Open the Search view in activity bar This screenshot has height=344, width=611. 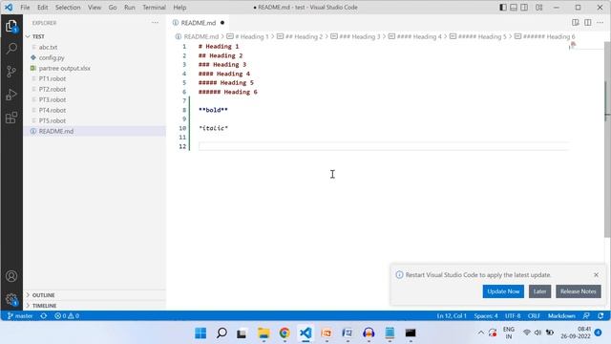click(11, 49)
